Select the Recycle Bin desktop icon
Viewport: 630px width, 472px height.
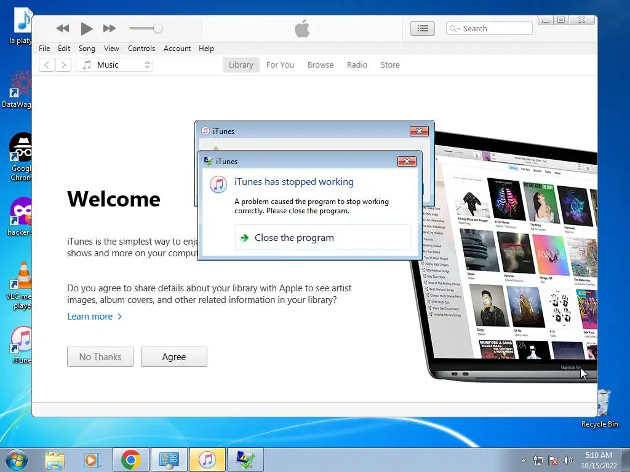click(602, 408)
